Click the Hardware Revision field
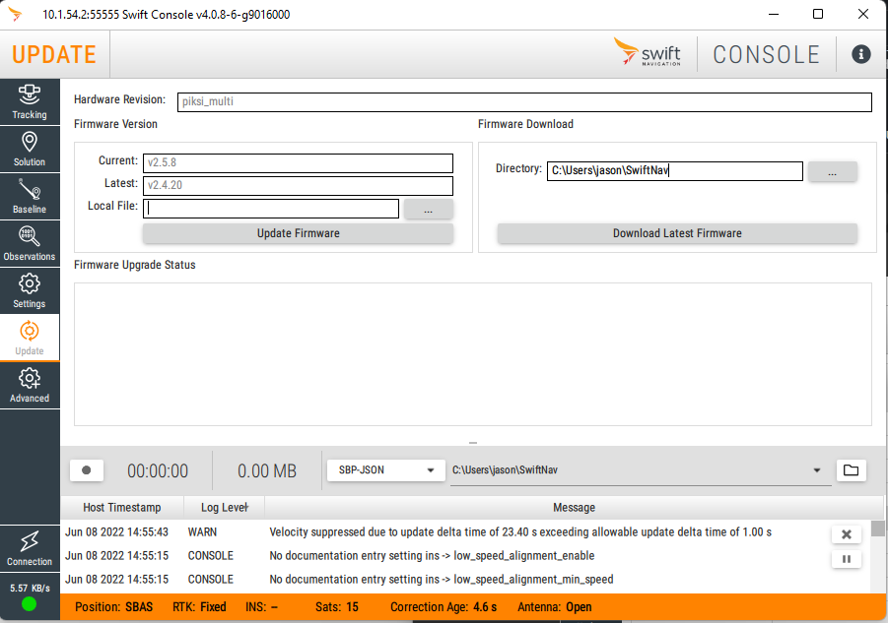This screenshot has height=623, width=888. click(524, 101)
